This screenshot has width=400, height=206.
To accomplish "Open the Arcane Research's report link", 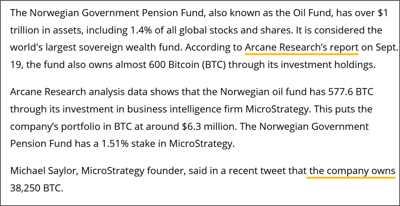I will (301, 47).
